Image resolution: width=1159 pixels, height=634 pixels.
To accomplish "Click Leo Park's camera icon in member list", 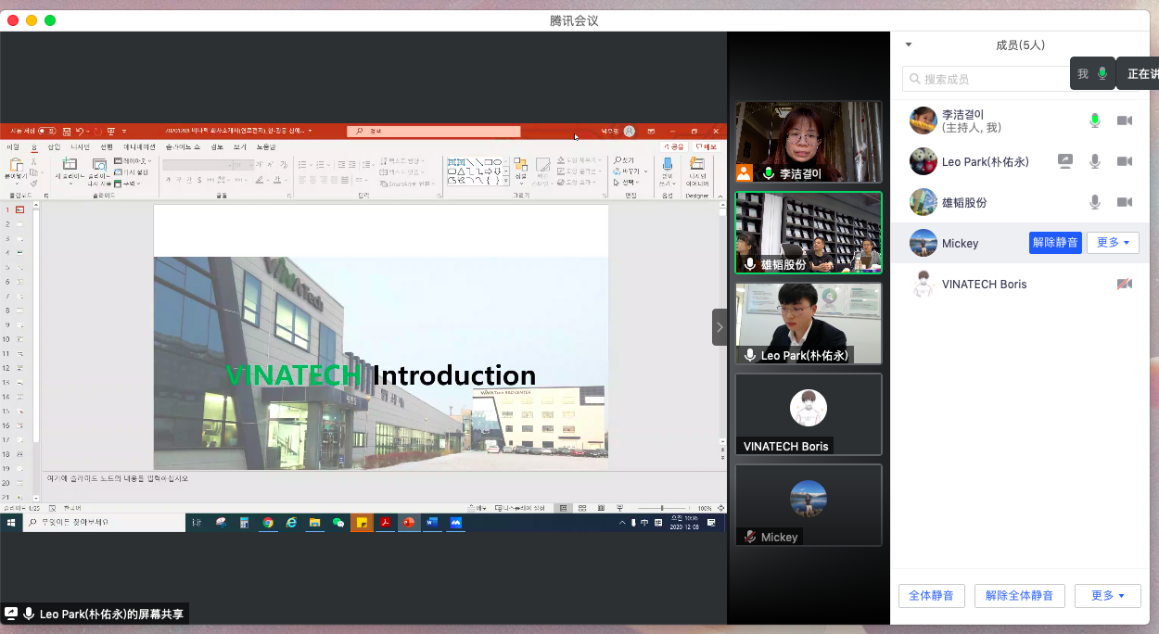I will (1125, 161).
